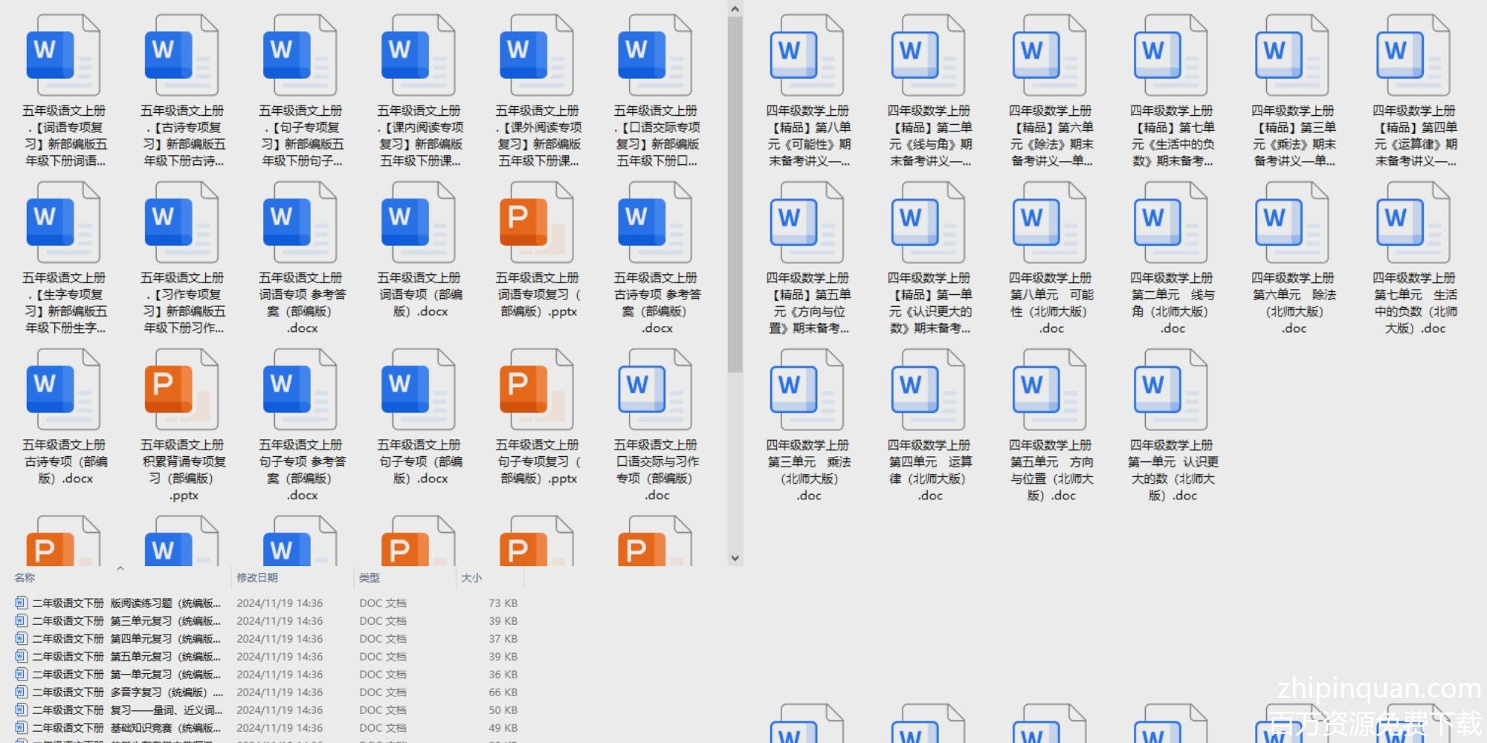The image size is (1487, 743).
Task: Select 积累背诵专项复习 .pptx file icon
Action: pyautogui.click(x=181, y=391)
